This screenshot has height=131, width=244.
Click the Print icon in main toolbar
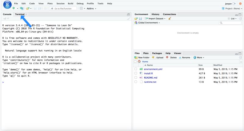pos(45,9)
